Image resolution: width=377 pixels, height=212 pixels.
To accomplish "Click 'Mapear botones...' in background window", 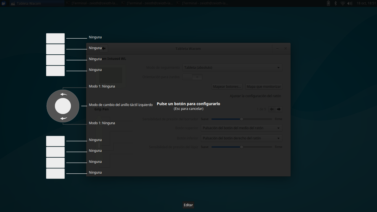I will point(227,87).
